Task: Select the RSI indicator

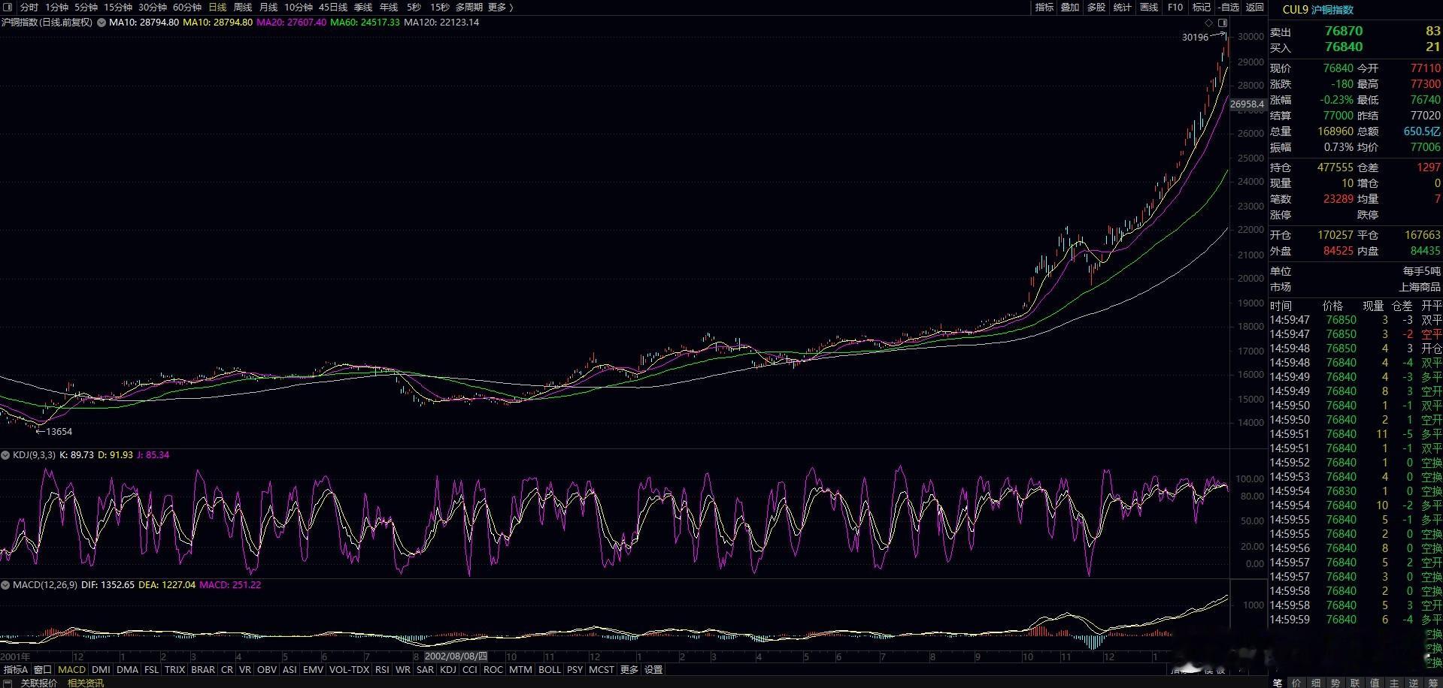Action: coord(382,669)
